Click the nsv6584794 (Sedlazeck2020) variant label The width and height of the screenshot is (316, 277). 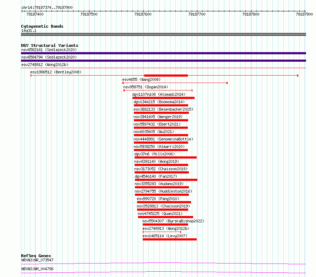click(x=49, y=57)
